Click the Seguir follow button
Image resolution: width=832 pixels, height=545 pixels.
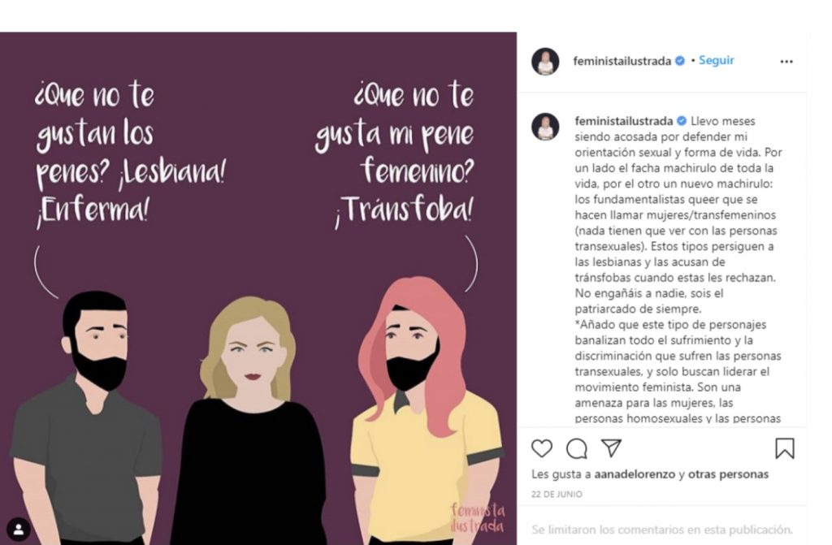click(717, 61)
